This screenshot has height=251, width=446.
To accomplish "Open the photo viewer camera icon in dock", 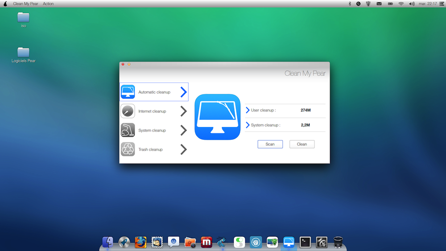I will [190, 243].
